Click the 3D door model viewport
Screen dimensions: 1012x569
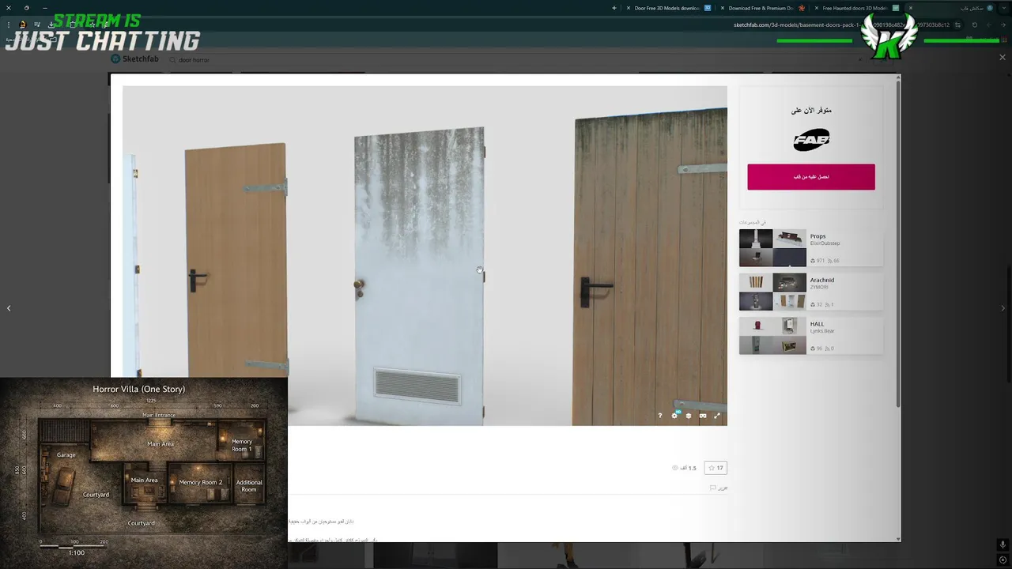[x=425, y=255]
